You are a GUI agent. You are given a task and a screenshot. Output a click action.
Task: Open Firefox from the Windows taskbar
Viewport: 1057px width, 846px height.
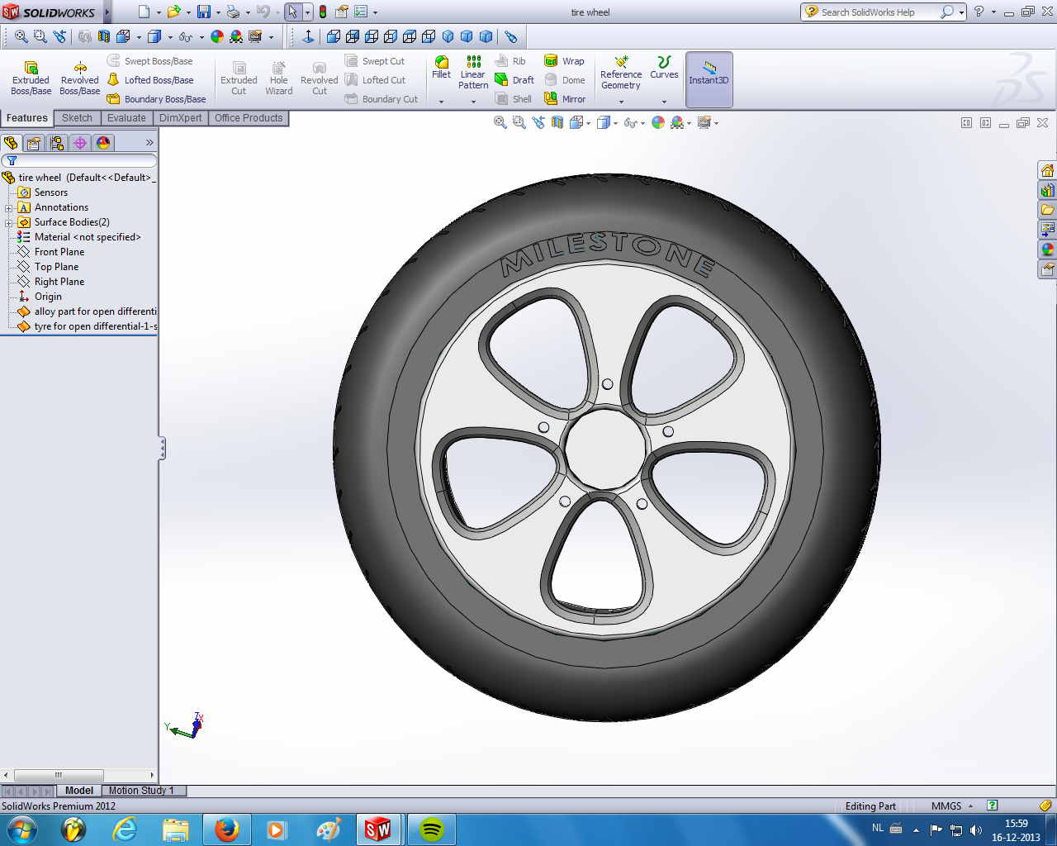[226, 829]
